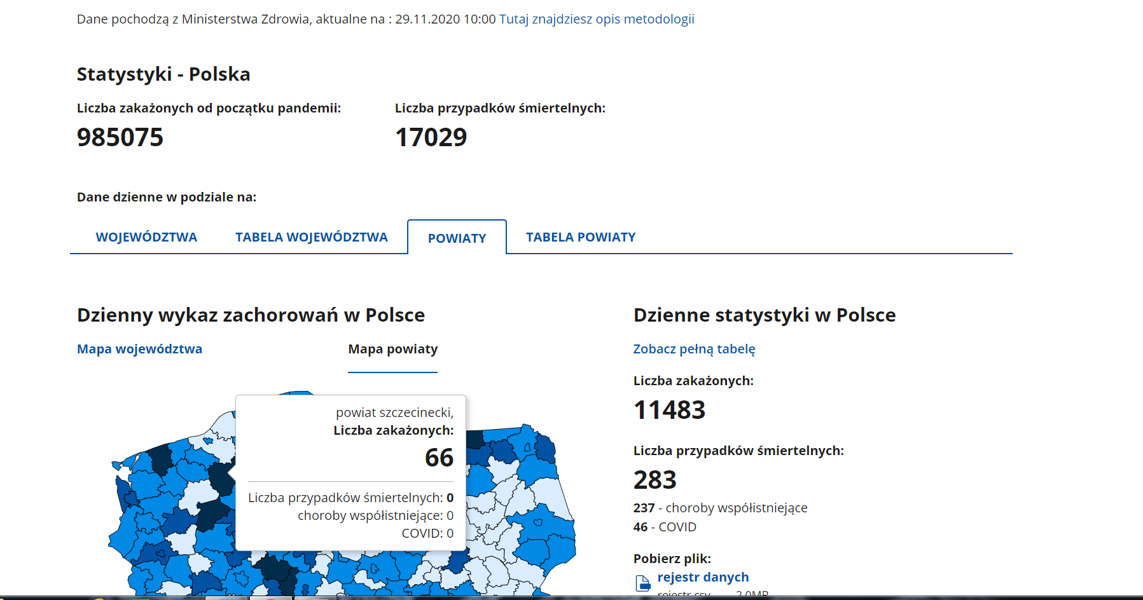Click the total infected number 985075
The height and width of the screenshot is (600, 1143).
[120, 137]
